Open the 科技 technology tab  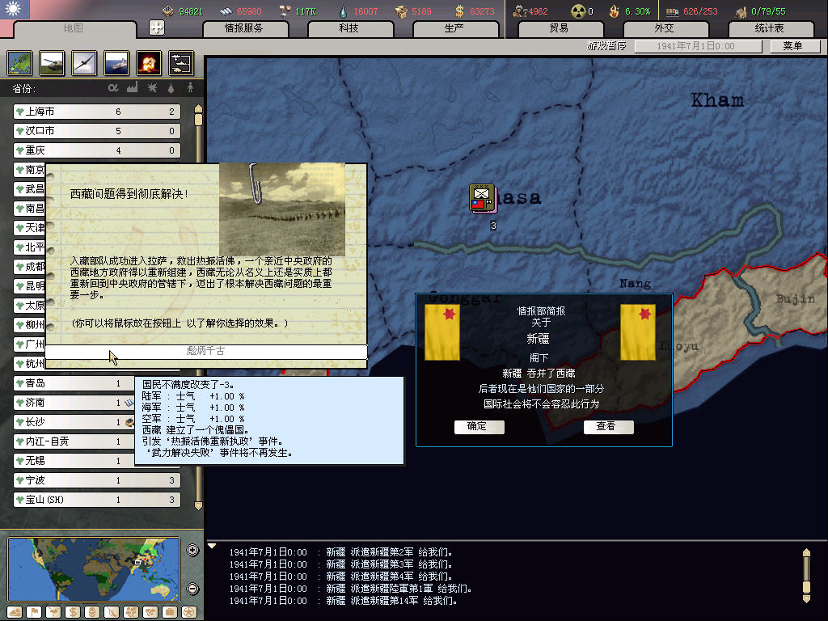click(x=349, y=28)
